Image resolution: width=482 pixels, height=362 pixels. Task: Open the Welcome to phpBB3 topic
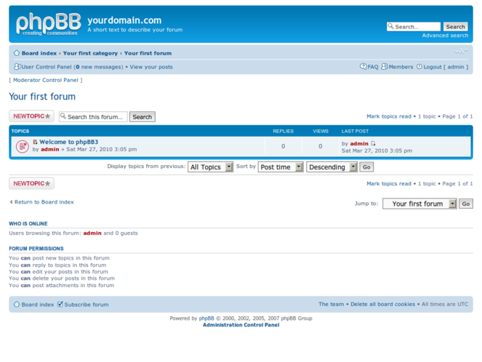[x=68, y=142]
